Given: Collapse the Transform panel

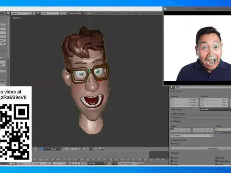Looking at the screenshot, I should click(176, 91).
